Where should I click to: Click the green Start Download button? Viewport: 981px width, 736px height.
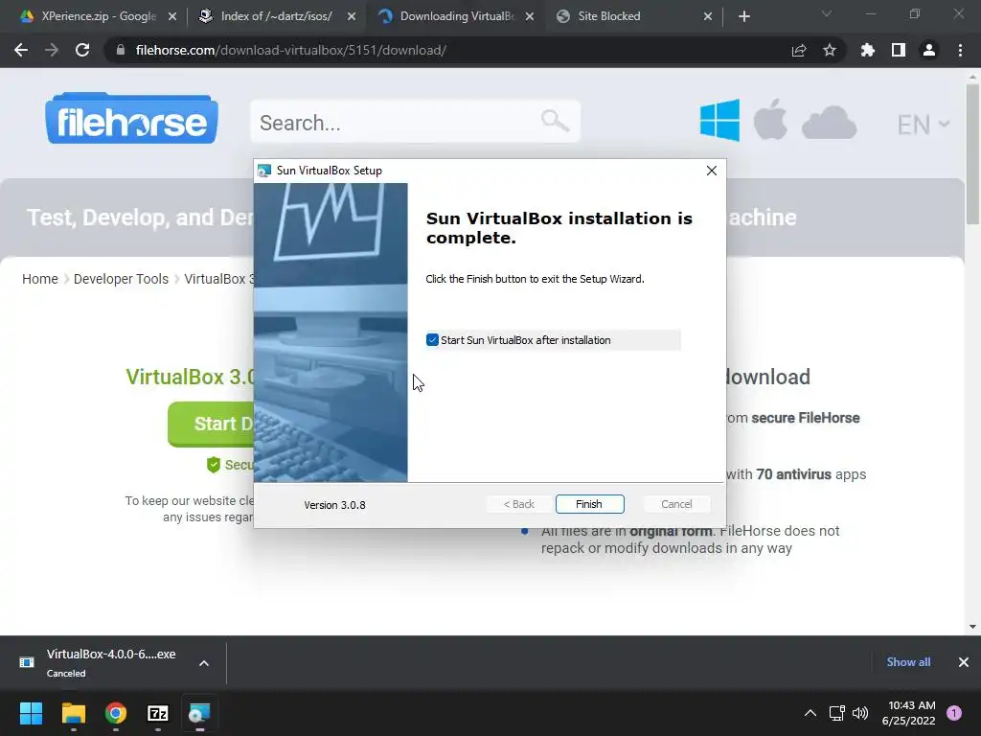coord(211,424)
